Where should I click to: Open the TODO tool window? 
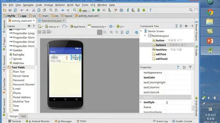coord(81,121)
